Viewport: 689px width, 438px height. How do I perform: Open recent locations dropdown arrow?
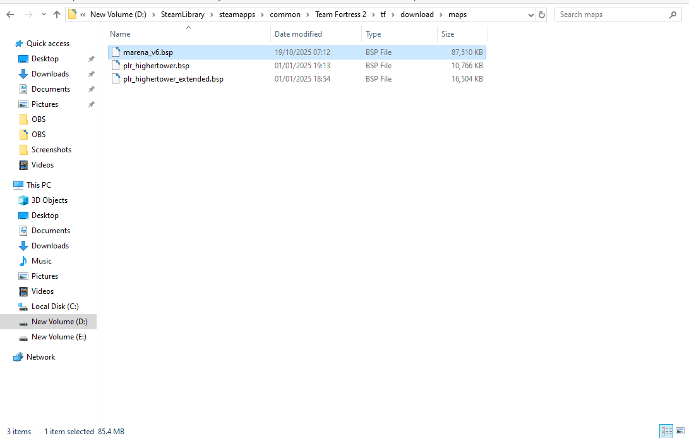tap(43, 15)
